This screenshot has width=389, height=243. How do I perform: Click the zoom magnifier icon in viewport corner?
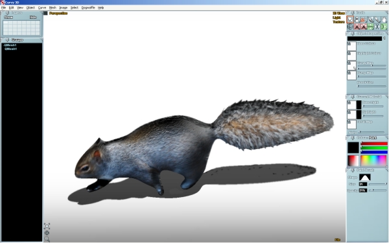coord(47,239)
